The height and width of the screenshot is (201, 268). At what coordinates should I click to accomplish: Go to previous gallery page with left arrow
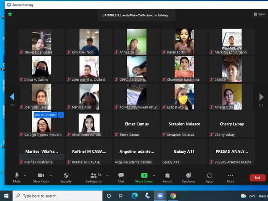pos(12,96)
